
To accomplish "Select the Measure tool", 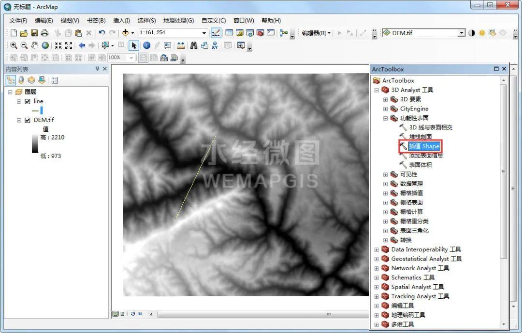I will [180, 45].
